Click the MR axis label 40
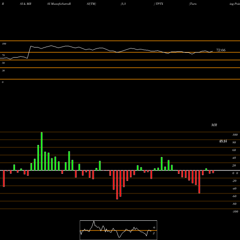This screenshot has width=240, height=240. pyautogui.click(x=234, y=158)
